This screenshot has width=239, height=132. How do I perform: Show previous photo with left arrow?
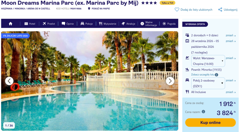click(9, 81)
